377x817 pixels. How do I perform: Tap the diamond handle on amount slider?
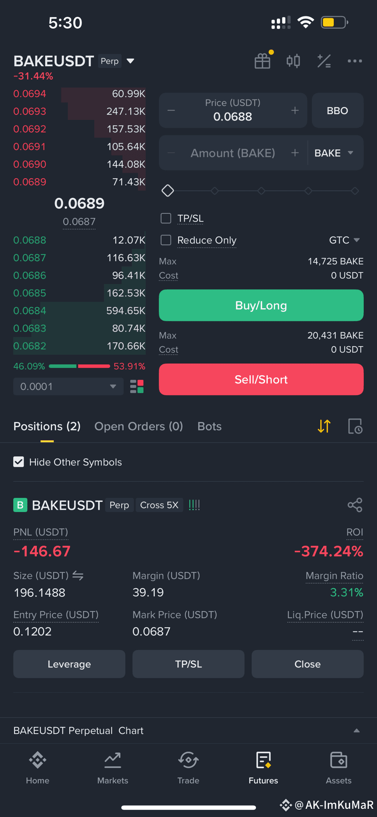168,191
